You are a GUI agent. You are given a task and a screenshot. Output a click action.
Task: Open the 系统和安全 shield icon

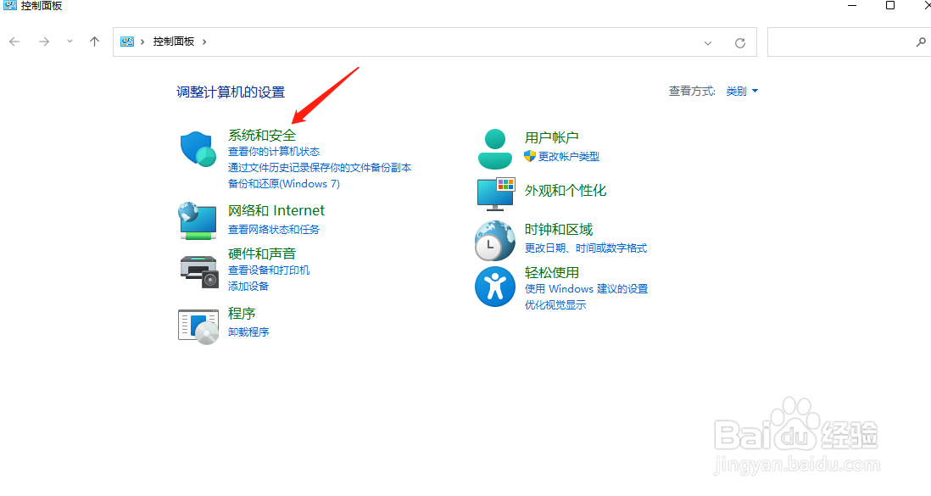(198, 149)
